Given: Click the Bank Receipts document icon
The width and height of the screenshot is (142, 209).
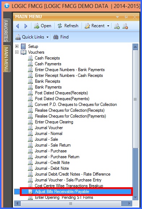Looking at the screenshot, I should pyautogui.click(x=30, y=81).
